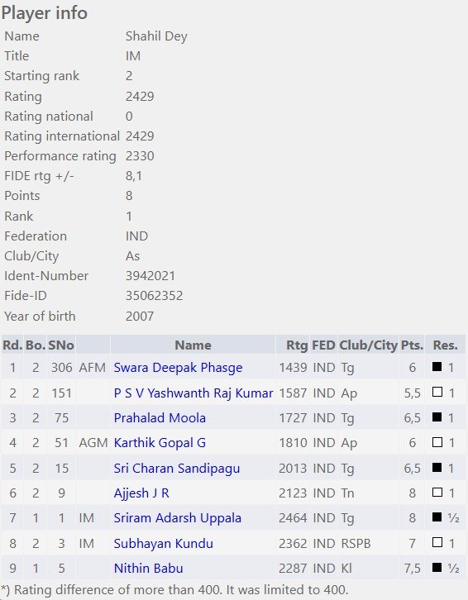This screenshot has width=468, height=600.
Task: Open Nithin Babu player page
Action: coord(148,569)
